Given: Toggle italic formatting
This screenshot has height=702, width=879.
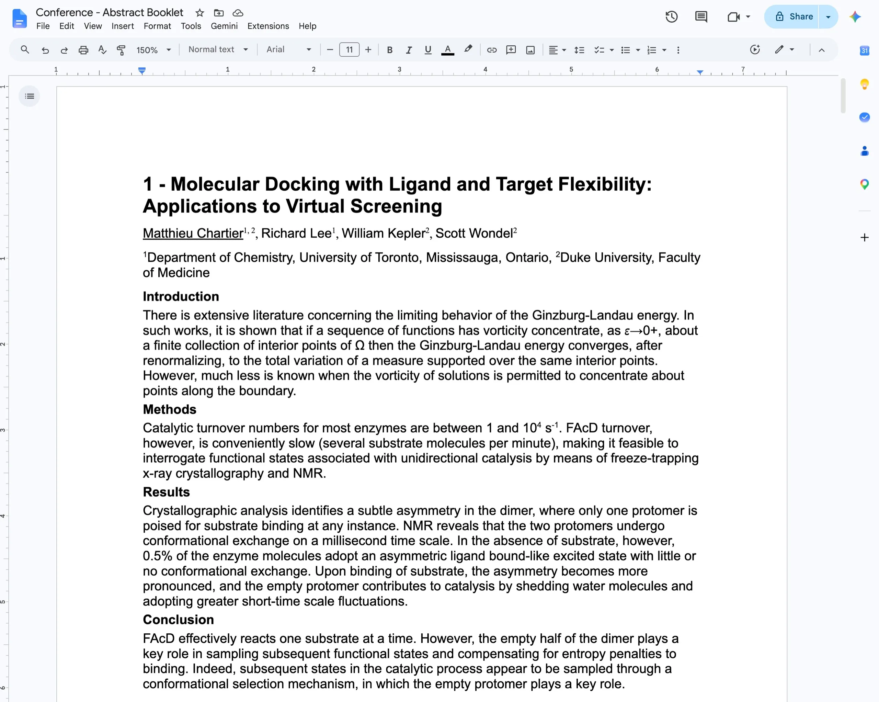Looking at the screenshot, I should click(x=409, y=50).
